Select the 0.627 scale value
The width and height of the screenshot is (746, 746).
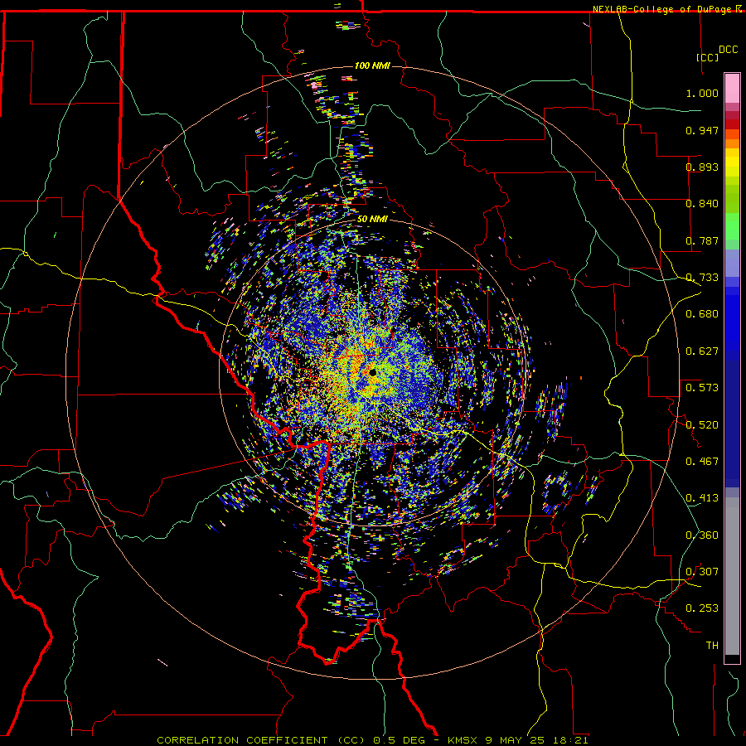pyautogui.click(x=702, y=351)
